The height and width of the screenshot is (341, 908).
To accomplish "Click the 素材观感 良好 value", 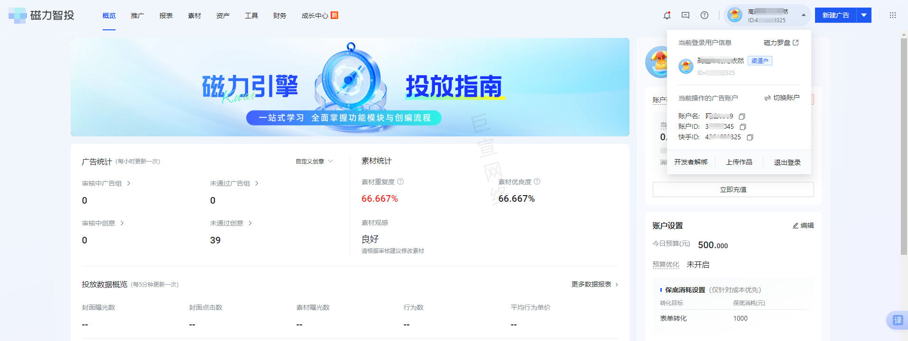I will [370, 239].
